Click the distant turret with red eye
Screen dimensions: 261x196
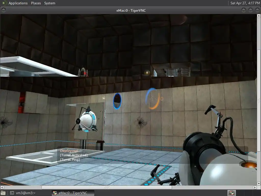pos(83,72)
